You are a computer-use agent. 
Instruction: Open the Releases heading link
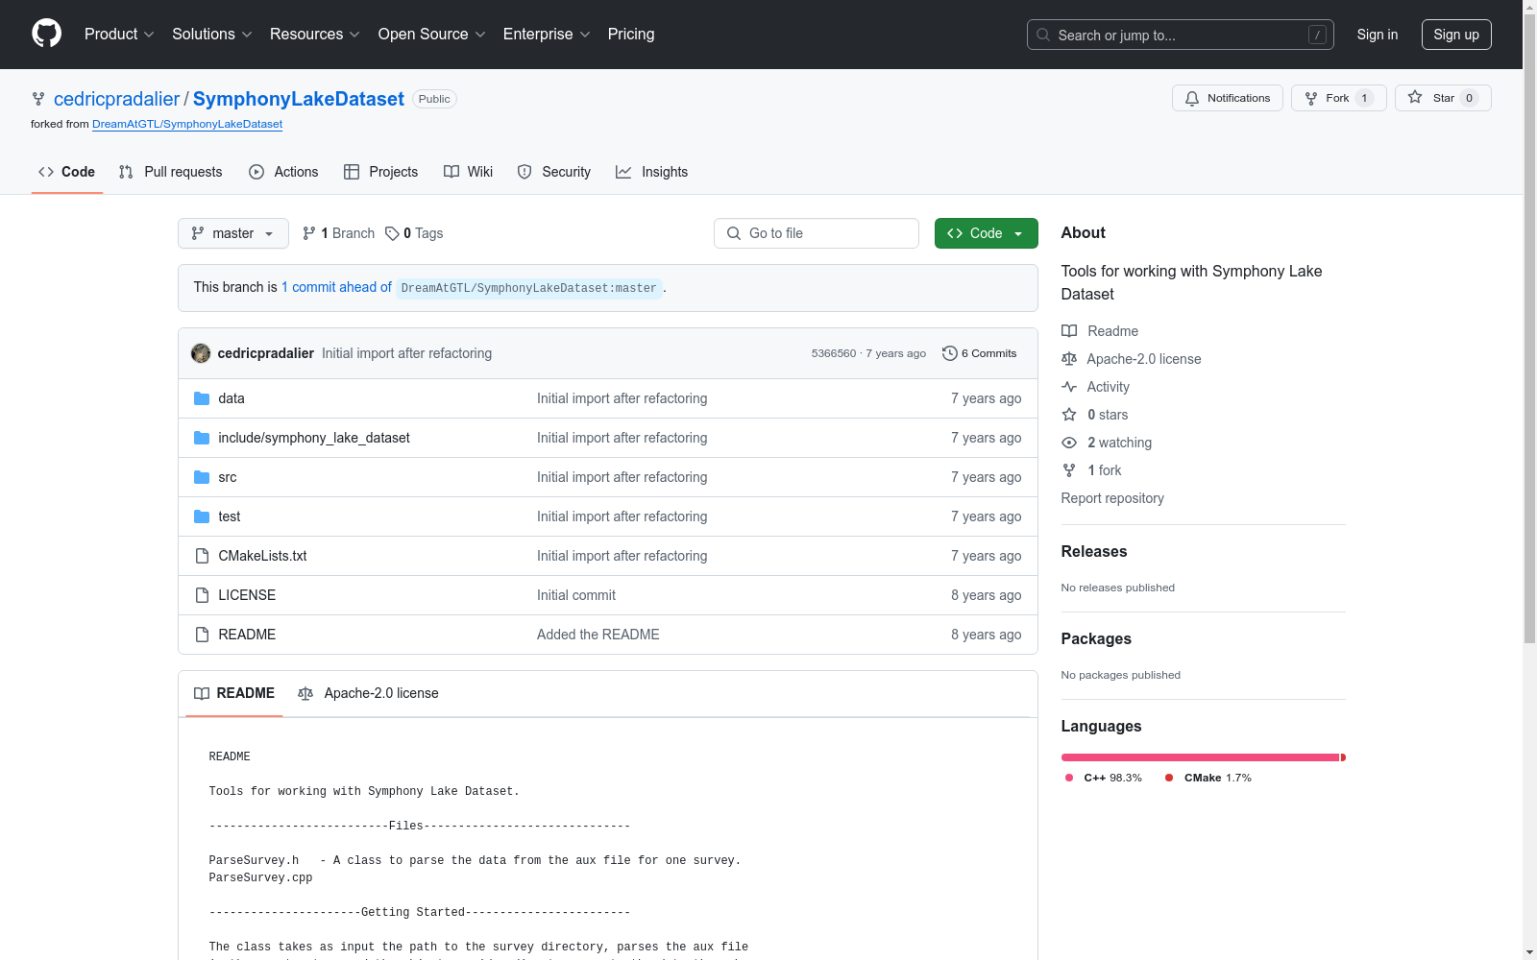coord(1094,551)
